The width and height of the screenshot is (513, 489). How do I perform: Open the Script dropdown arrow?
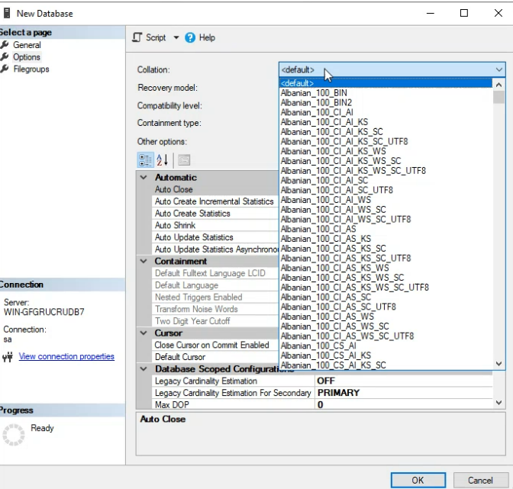pyautogui.click(x=176, y=37)
